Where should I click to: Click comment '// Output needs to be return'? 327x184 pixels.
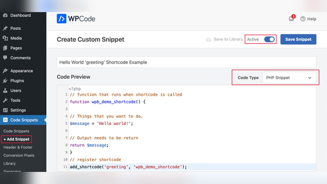point(104,138)
